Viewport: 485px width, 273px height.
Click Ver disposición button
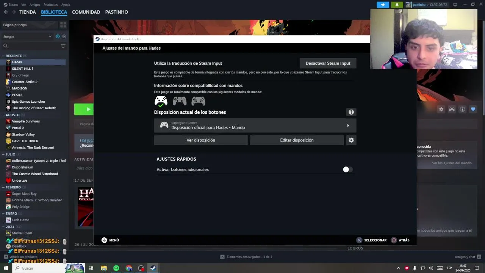(201, 140)
